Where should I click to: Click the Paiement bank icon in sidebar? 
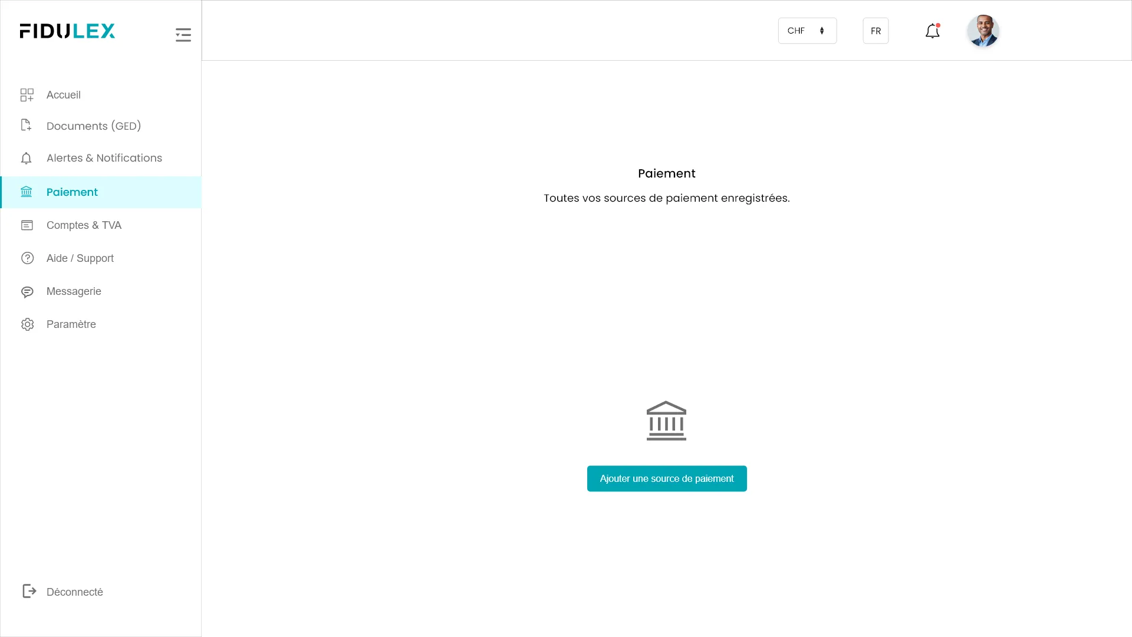[x=27, y=192]
